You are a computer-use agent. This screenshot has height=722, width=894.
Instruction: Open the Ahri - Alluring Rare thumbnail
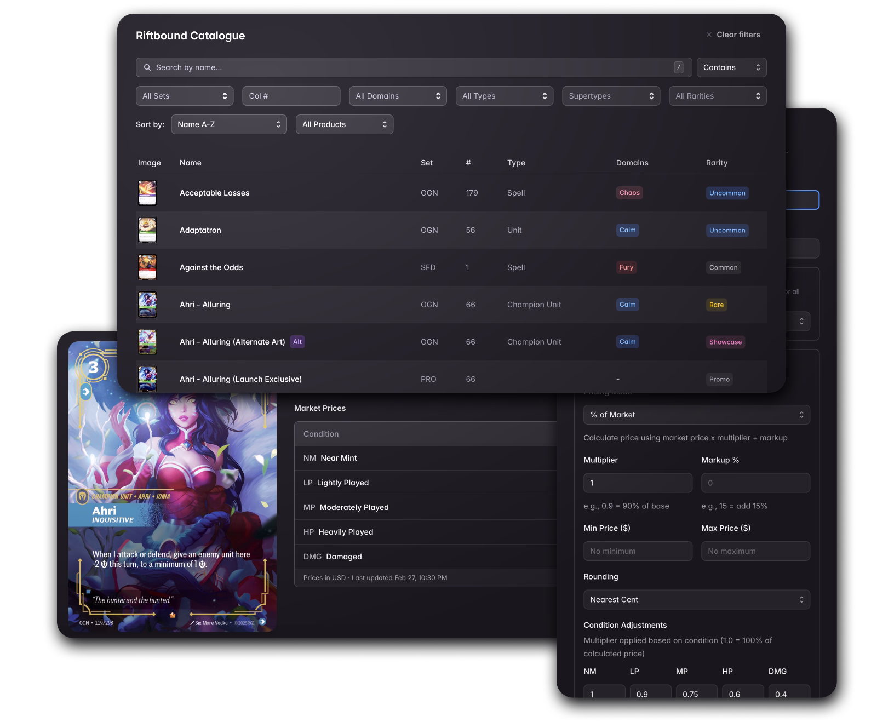(x=147, y=305)
